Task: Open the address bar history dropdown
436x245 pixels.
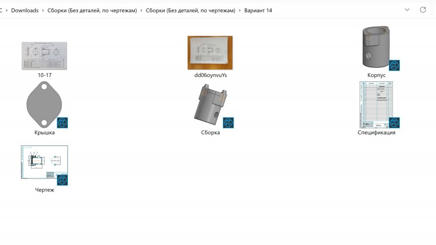Action: point(407,10)
